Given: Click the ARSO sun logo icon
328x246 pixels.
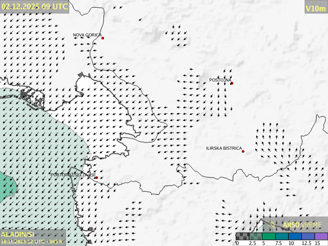Looking at the screenshot, I should 273,224.
